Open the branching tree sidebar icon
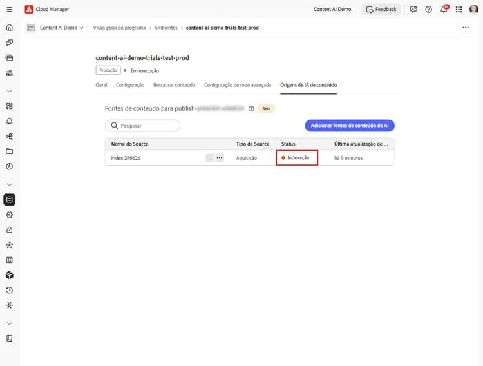The width and height of the screenshot is (483, 366). (10, 137)
